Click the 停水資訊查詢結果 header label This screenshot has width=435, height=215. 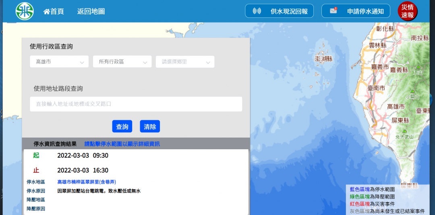click(55, 144)
